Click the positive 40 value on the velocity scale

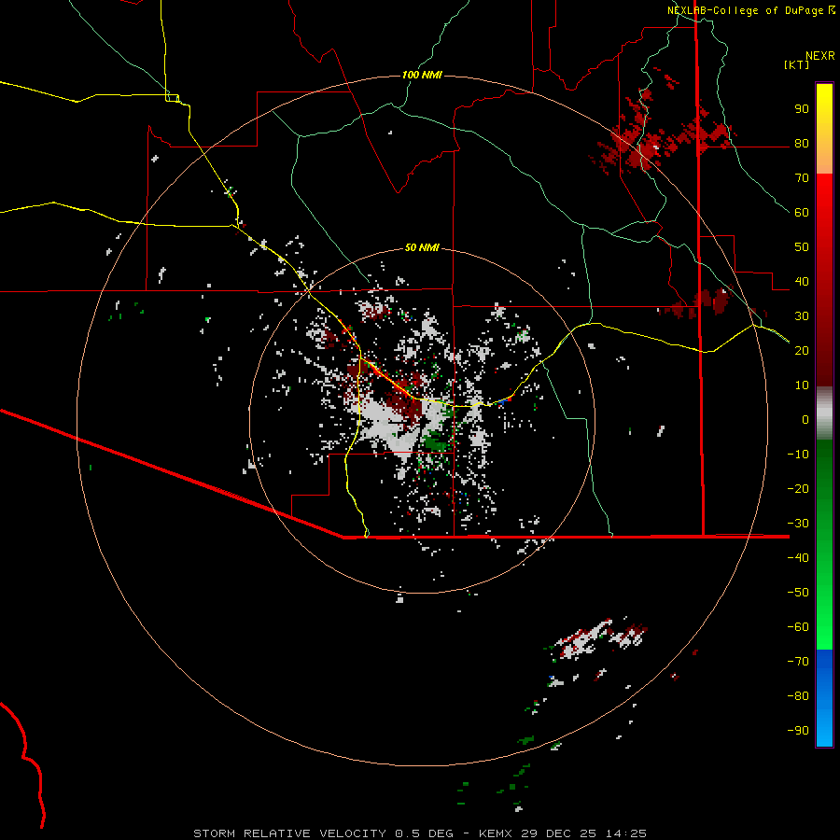pos(802,281)
